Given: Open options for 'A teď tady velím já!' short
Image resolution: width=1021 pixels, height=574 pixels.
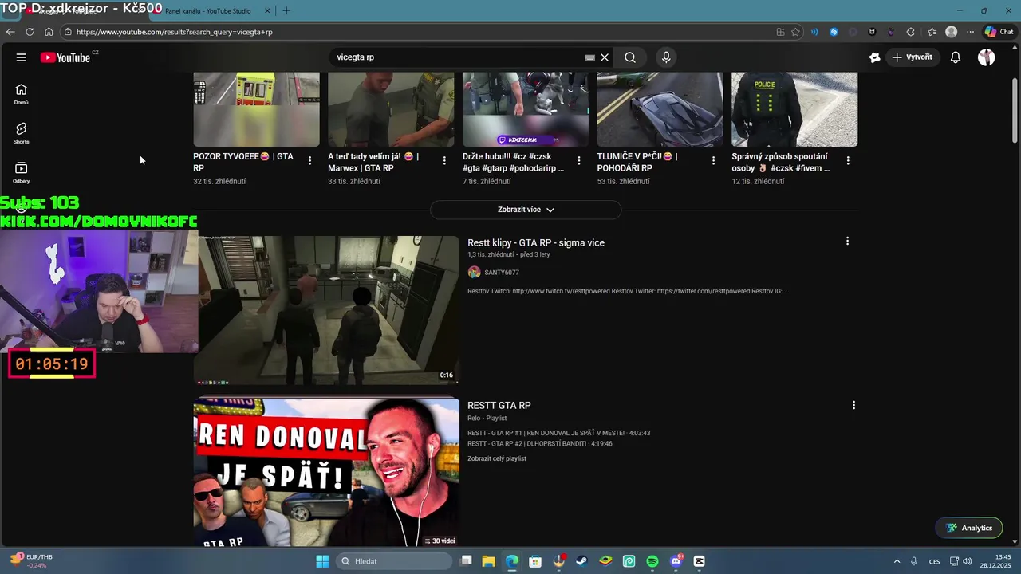Looking at the screenshot, I should tap(444, 161).
